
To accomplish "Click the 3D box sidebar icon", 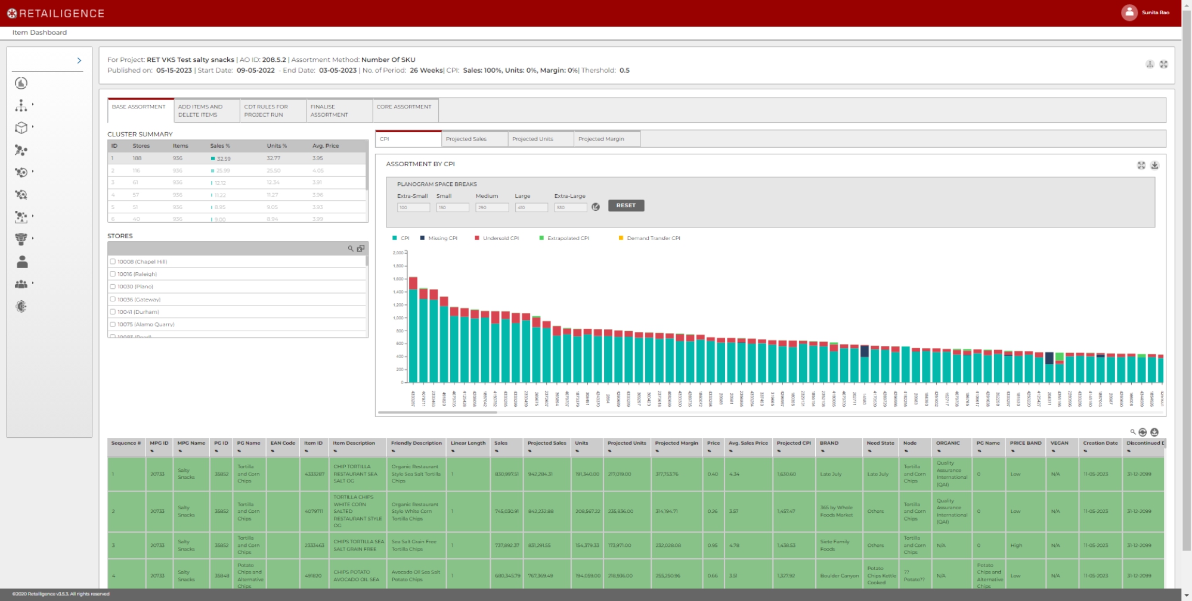I will coord(21,127).
